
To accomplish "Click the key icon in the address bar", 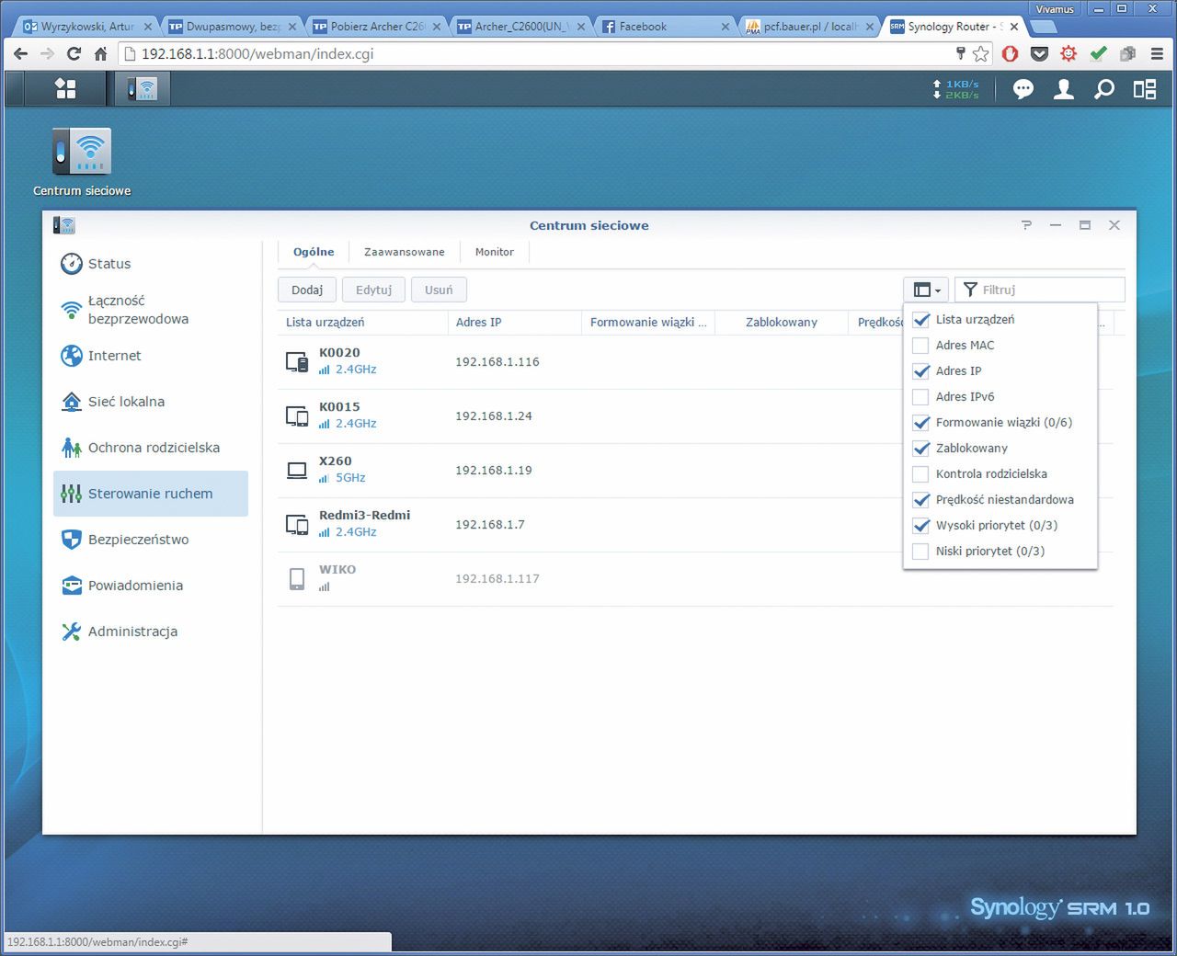I will click(961, 54).
